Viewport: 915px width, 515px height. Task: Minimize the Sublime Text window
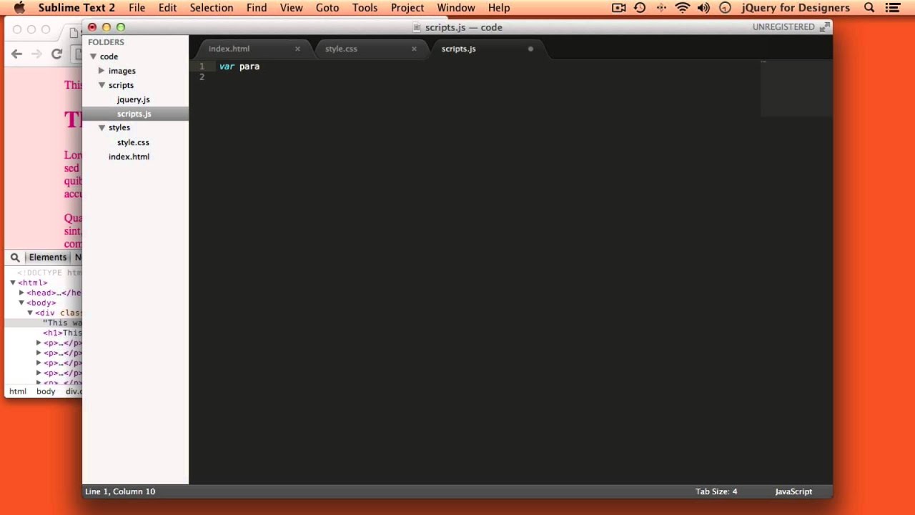[107, 27]
